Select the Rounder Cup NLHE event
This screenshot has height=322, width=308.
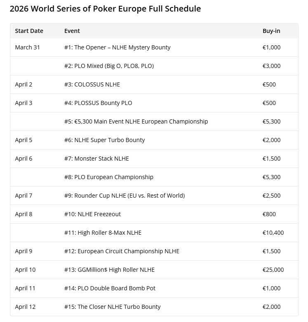click(x=124, y=196)
